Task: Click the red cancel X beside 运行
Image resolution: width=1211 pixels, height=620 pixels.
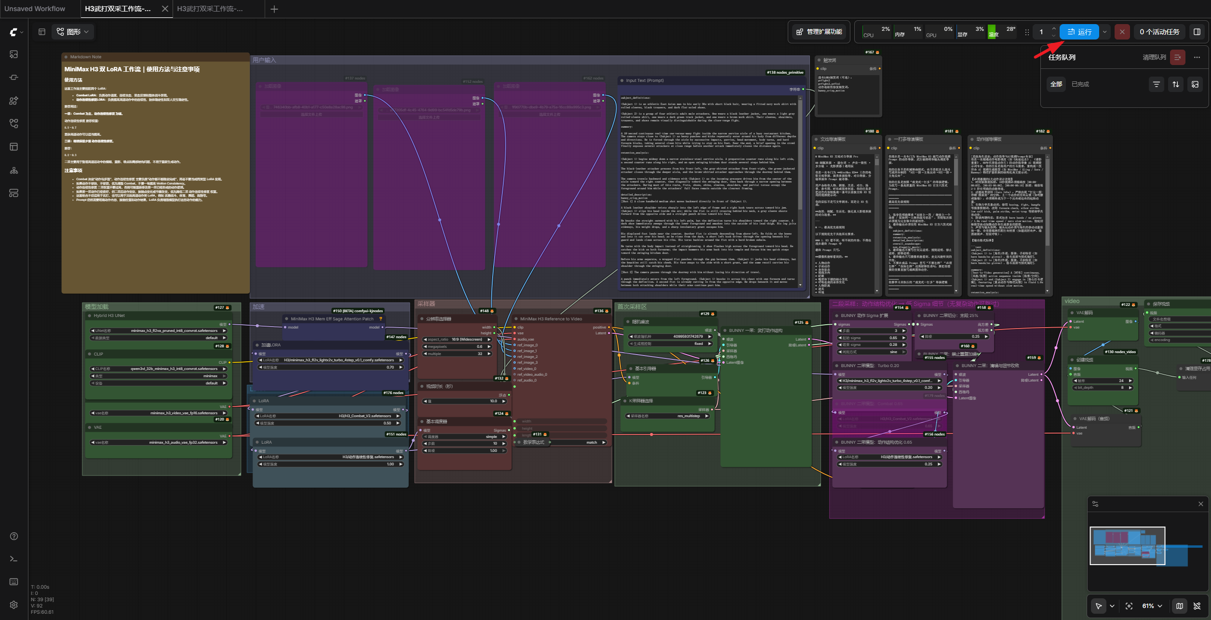Action: click(x=1122, y=32)
